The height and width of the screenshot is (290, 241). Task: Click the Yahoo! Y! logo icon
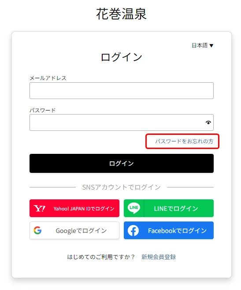[x=39, y=209]
